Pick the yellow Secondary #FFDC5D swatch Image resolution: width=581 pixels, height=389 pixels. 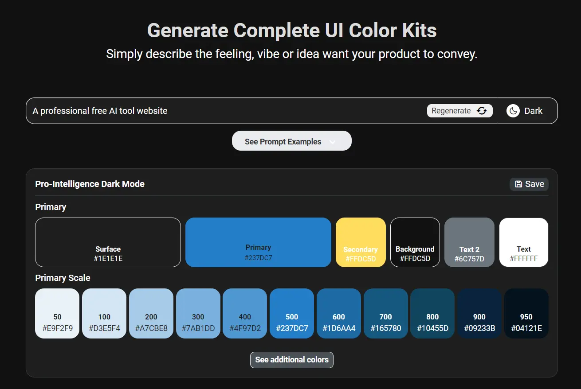[361, 242]
